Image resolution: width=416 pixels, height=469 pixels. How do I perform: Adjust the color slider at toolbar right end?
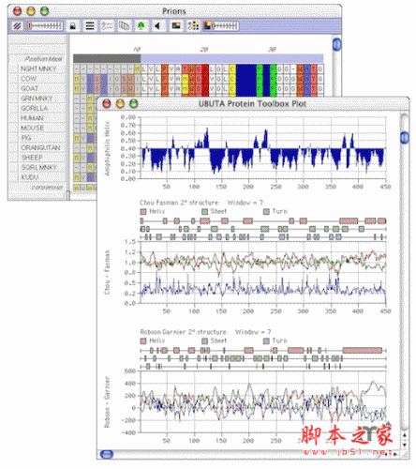(x=220, y=26)
